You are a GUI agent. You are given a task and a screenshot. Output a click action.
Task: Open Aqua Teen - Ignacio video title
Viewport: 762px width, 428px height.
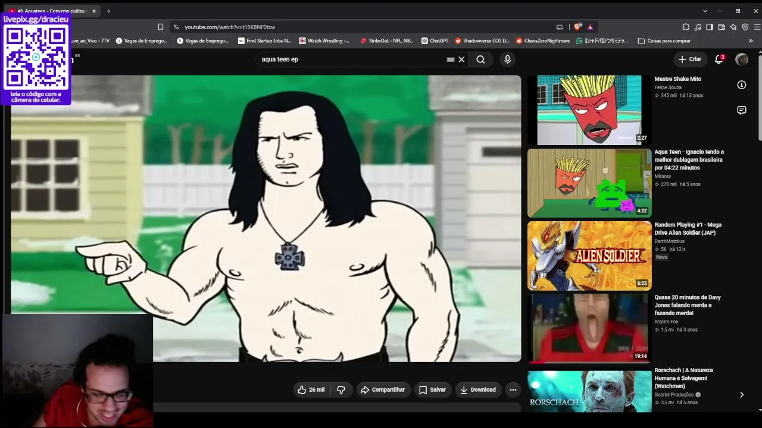[689, 160]
